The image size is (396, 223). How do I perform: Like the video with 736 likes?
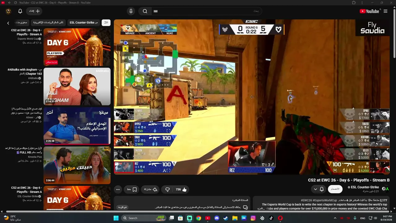pos(181,190)
